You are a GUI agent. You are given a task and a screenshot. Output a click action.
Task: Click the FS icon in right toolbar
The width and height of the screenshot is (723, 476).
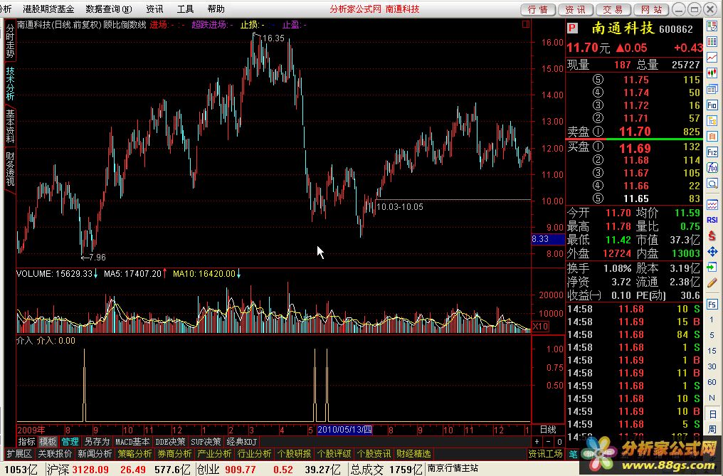click(x=712, y=304)
